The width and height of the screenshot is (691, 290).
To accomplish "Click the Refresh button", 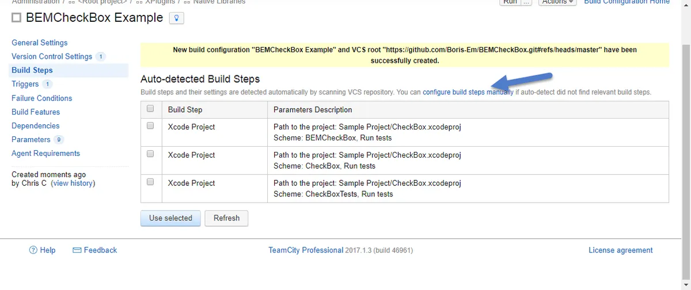I will point(226,218).
